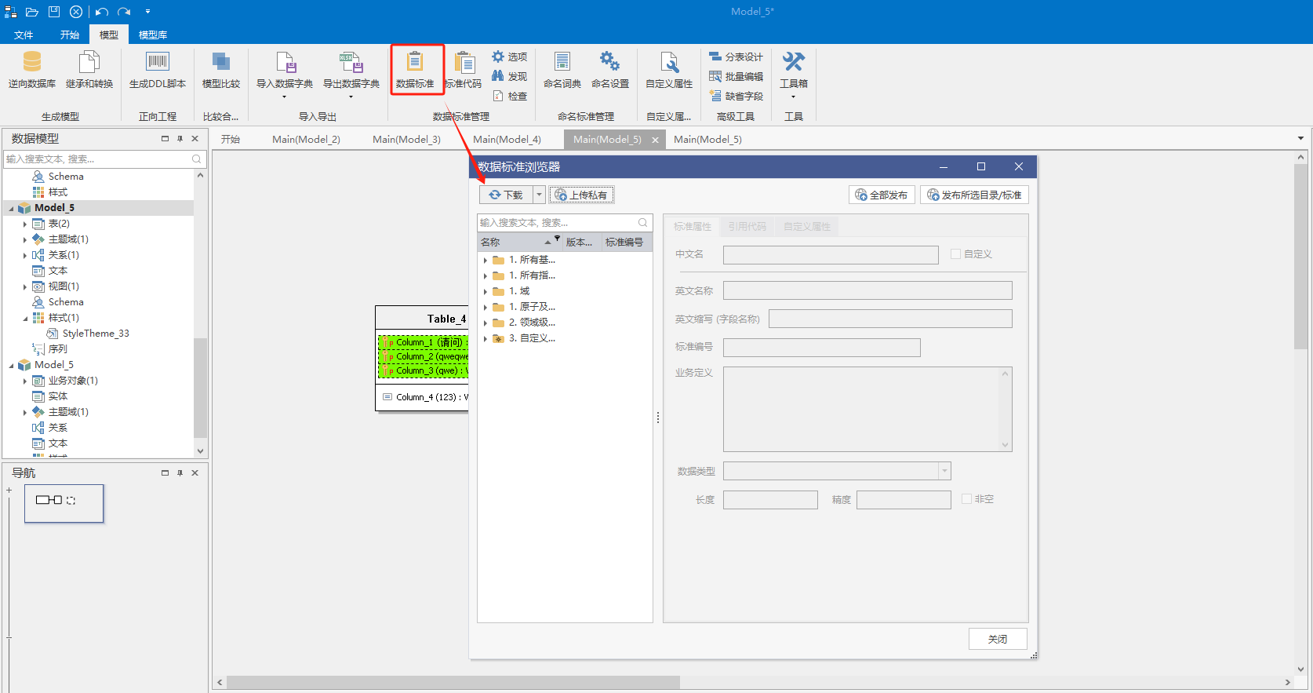This screenshot has height=693, width=1313.
Task: Expand the 1. 域 folder
Action: coord(486,291)
